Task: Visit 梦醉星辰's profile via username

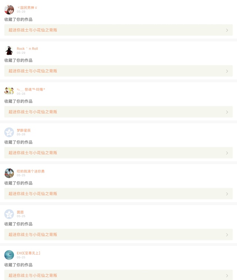Action: pos(24,130)
